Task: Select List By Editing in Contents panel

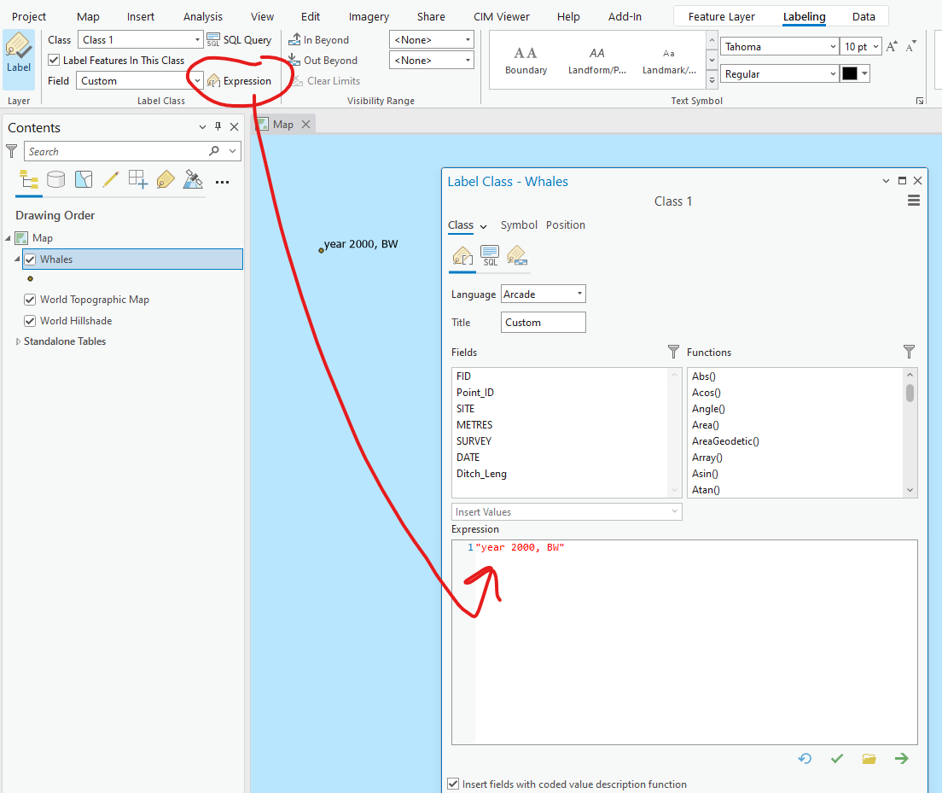Action: (x=109, y=179)
